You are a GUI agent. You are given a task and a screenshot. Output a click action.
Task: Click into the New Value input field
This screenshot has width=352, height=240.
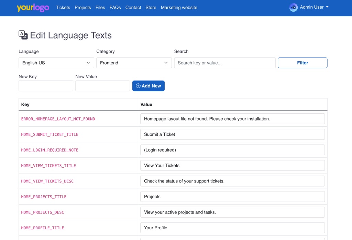click(103, 86)
